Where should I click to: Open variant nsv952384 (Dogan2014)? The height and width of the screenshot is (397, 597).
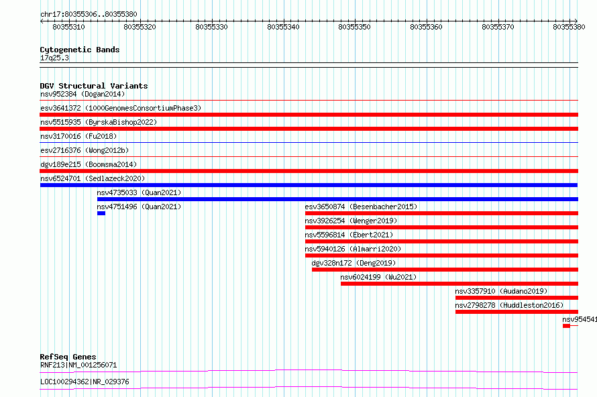pos(83,94)
